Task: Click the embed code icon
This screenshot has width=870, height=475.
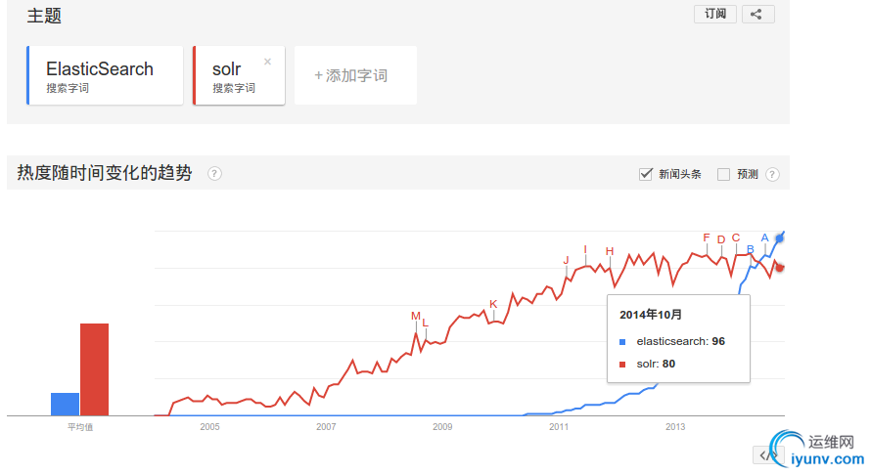Action: 768,455
